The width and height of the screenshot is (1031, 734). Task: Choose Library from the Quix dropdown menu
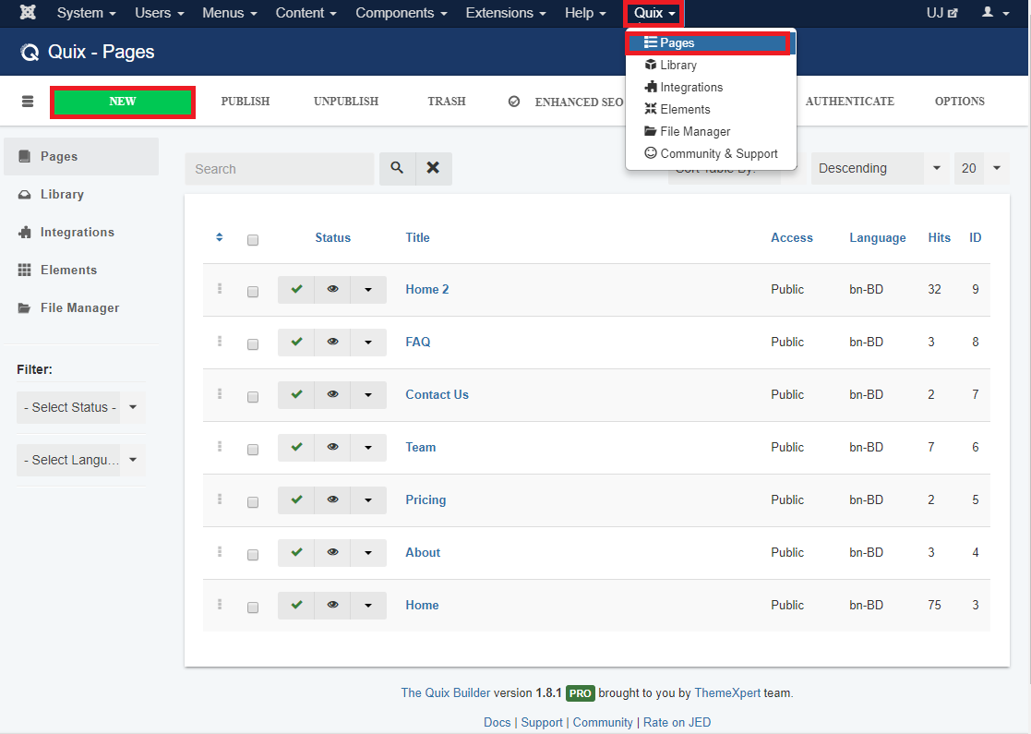click(711, 66)
